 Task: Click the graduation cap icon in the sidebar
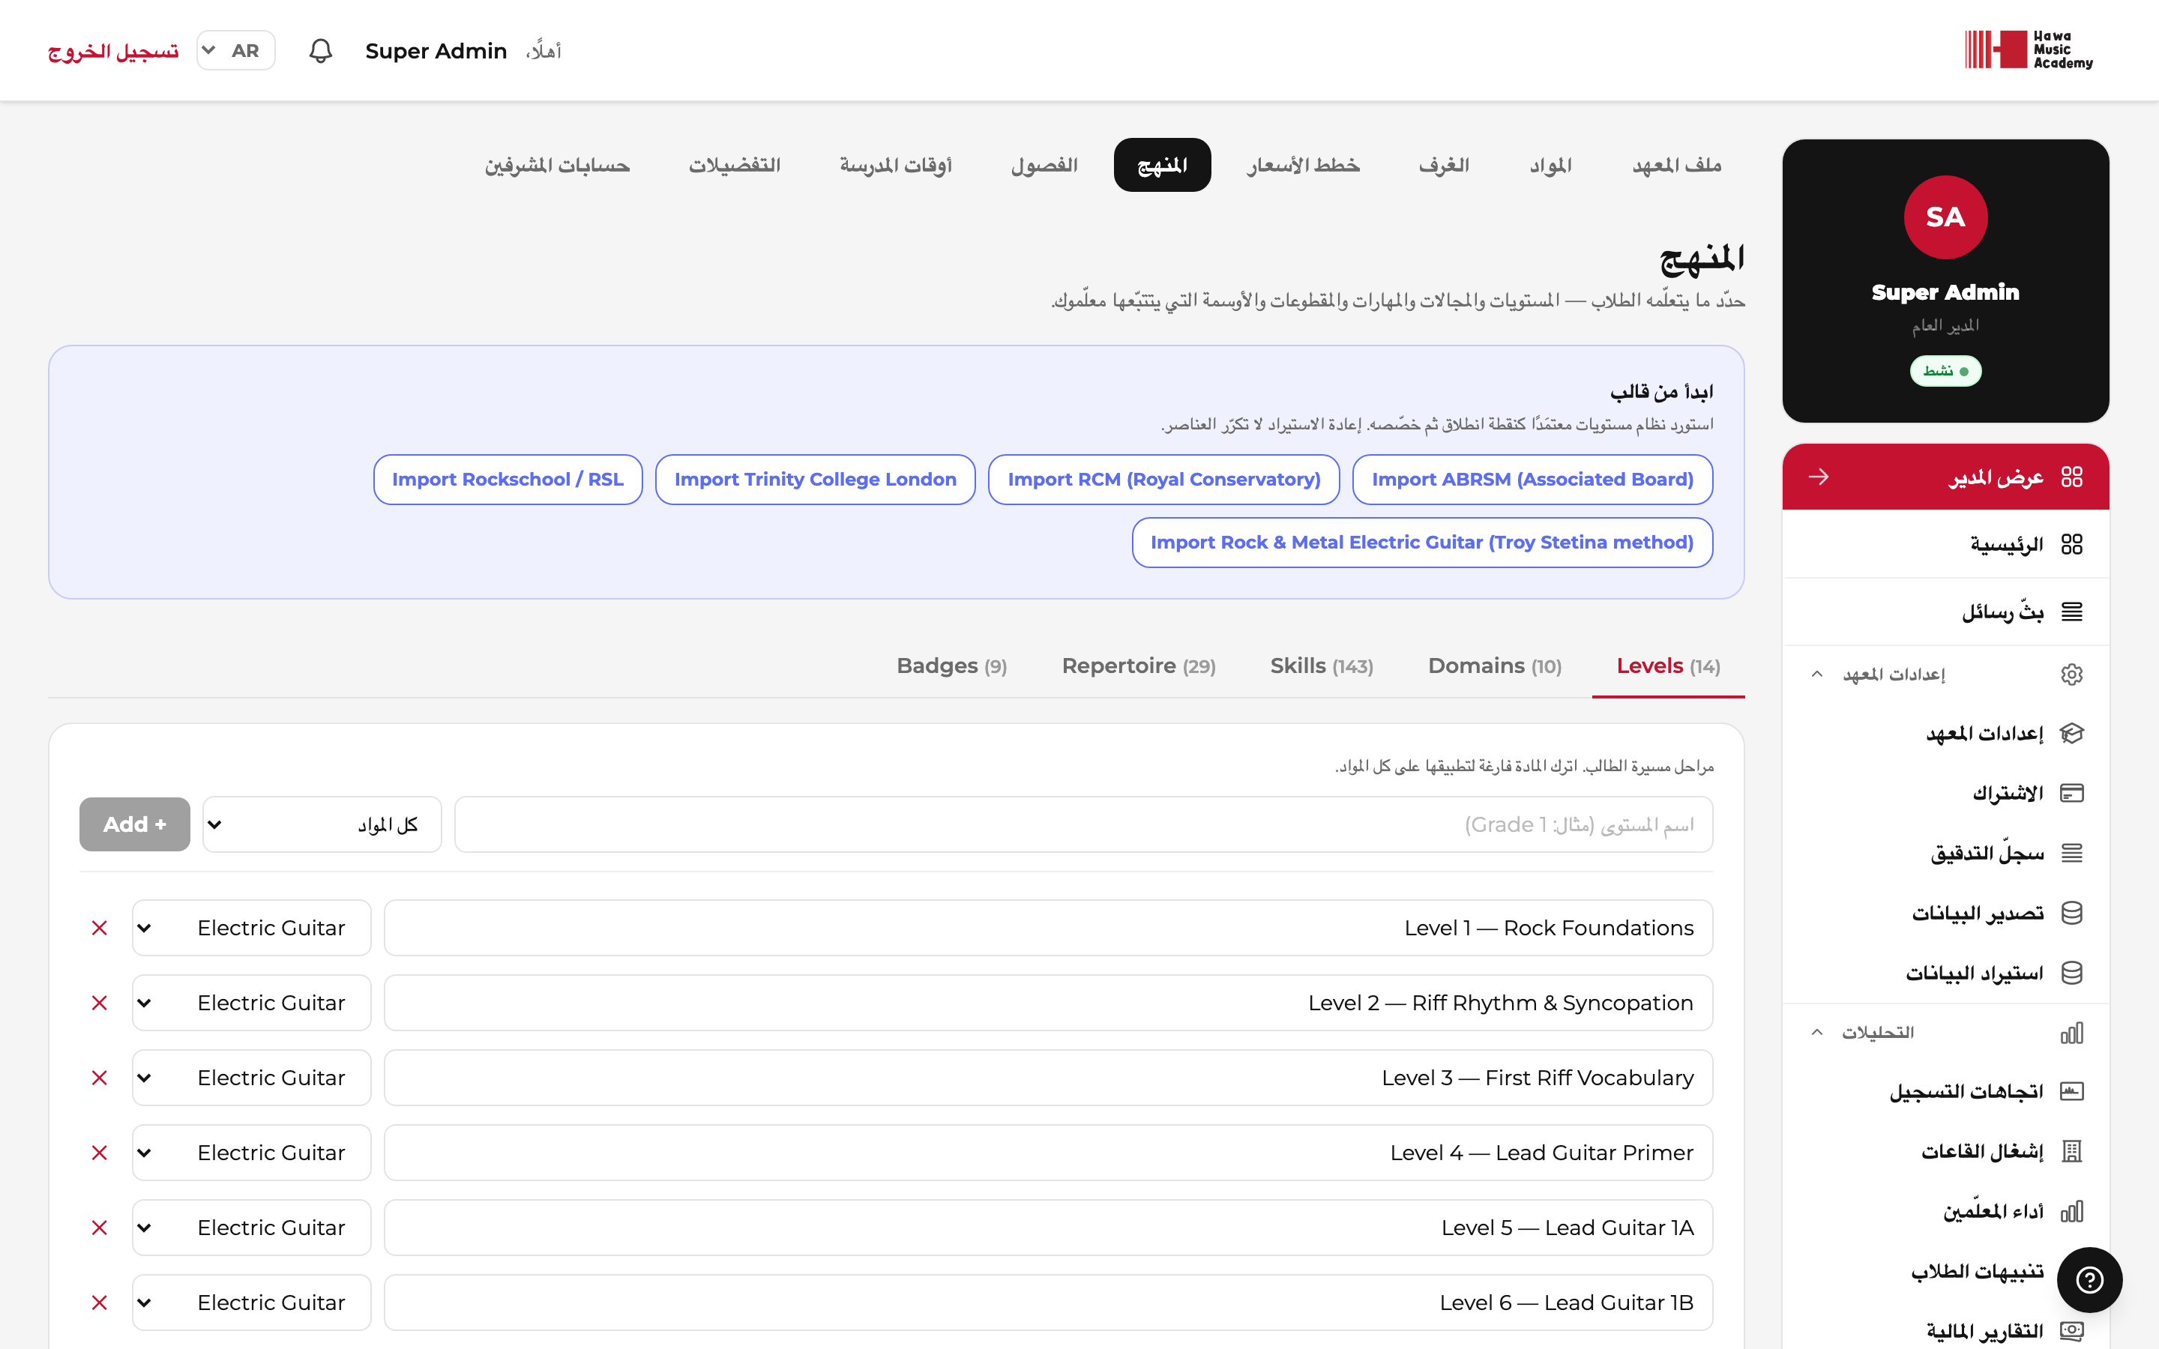2071,734
